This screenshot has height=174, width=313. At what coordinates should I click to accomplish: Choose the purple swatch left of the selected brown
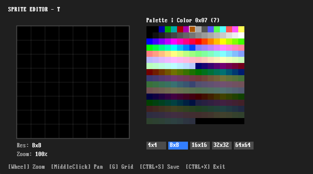pyautogui.click(x=186, y=29)
